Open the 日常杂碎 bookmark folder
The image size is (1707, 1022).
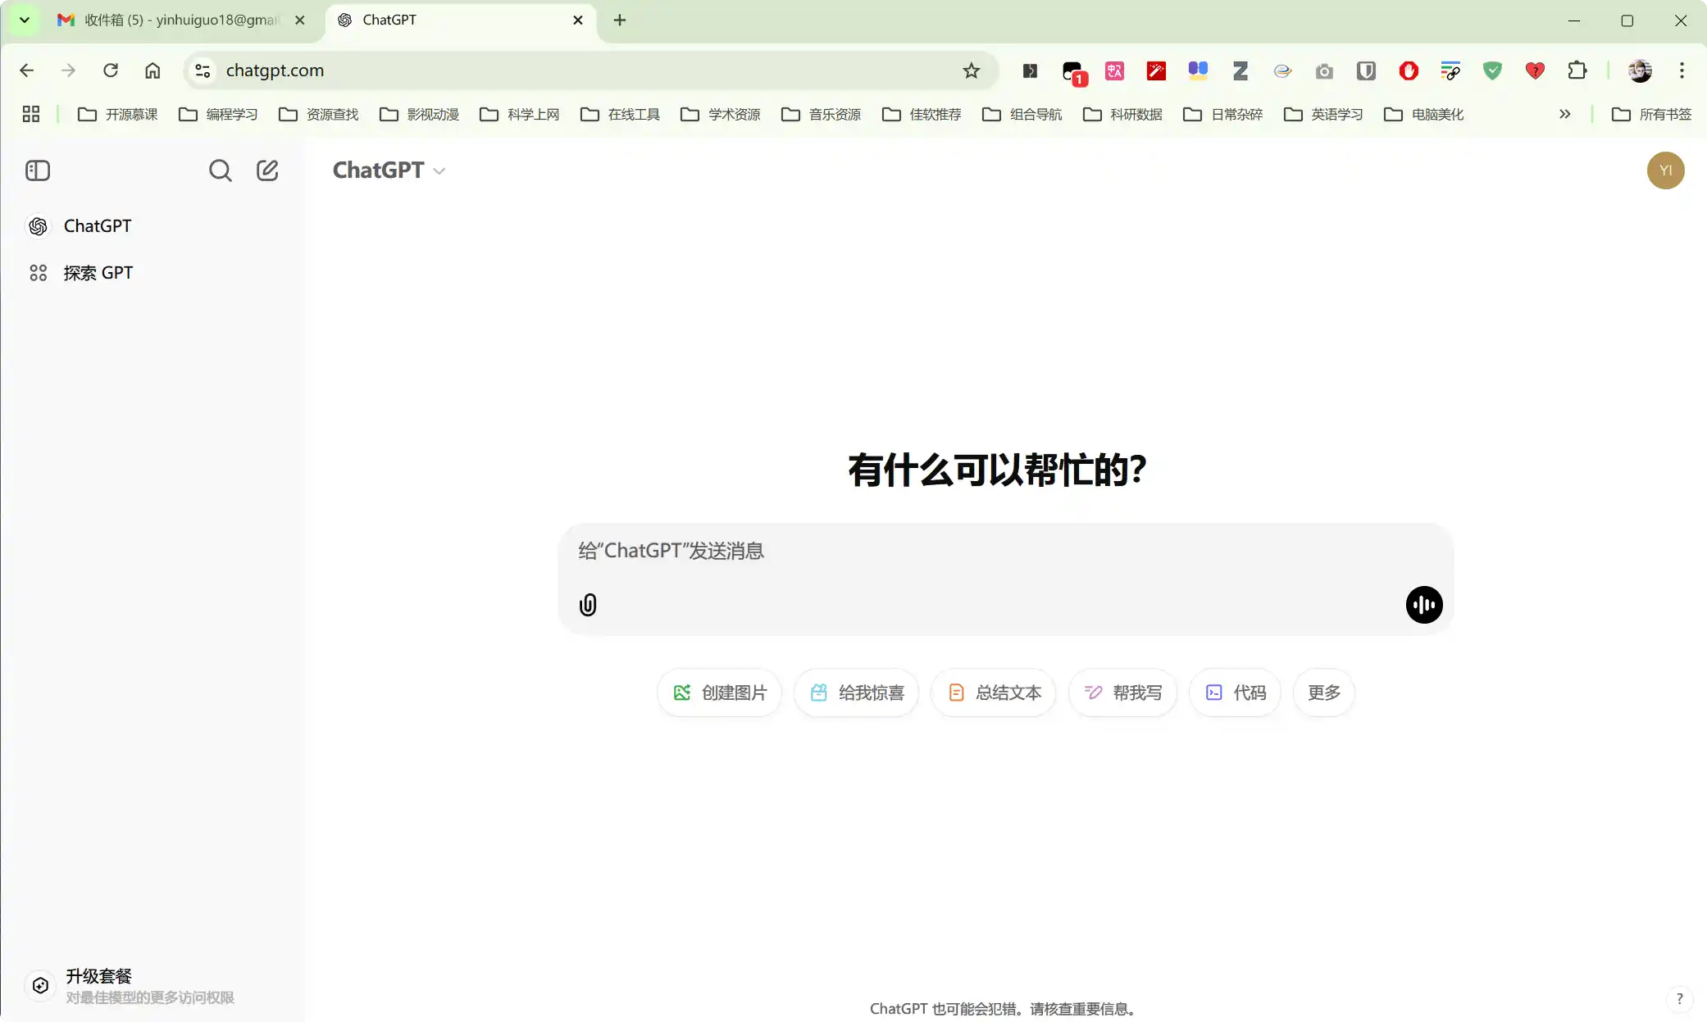pyautogui.click(x=1223, y=114)
